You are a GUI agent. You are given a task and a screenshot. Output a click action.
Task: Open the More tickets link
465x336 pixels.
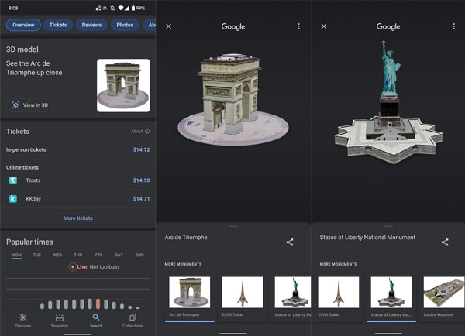[78, 218]
